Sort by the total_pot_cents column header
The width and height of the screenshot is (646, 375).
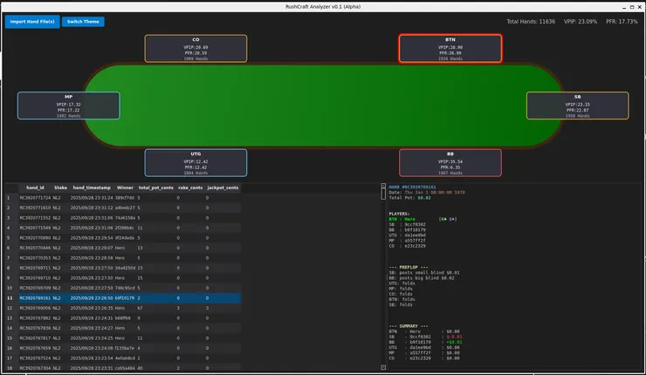click(155, 187)
